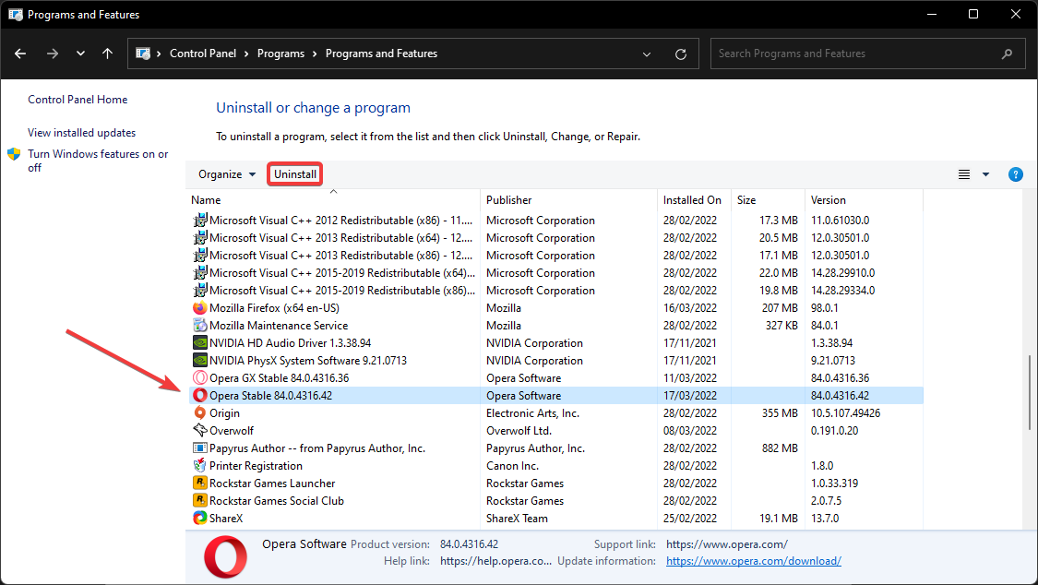Screen dimensions: 1038x585
Task: Open the Organize dropdown menu
Action: (227, 174)
